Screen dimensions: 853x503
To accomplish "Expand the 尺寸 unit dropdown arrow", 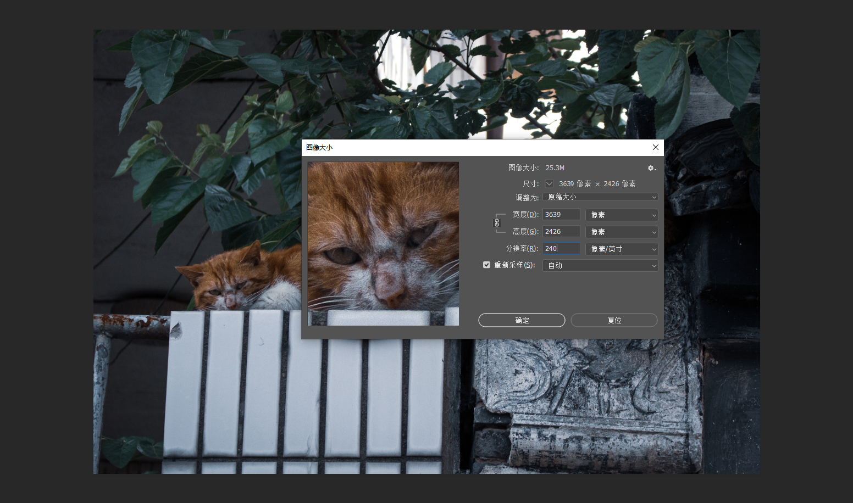I will 549,184.
